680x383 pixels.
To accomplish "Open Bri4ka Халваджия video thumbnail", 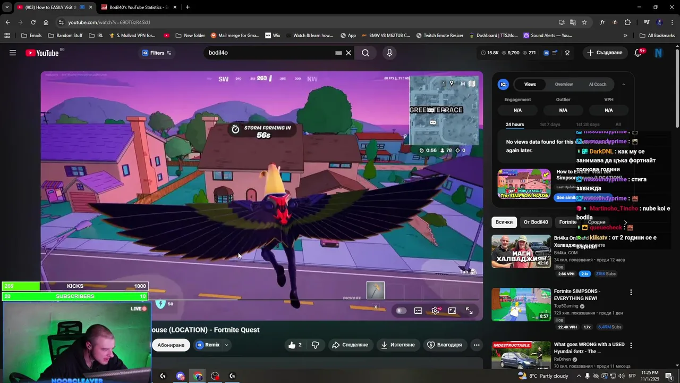I will point(521,251).
